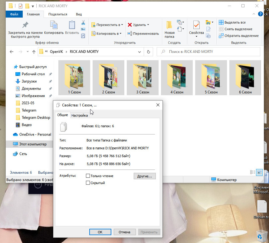Click Переименовать in the ribbon

coord(143,34)
